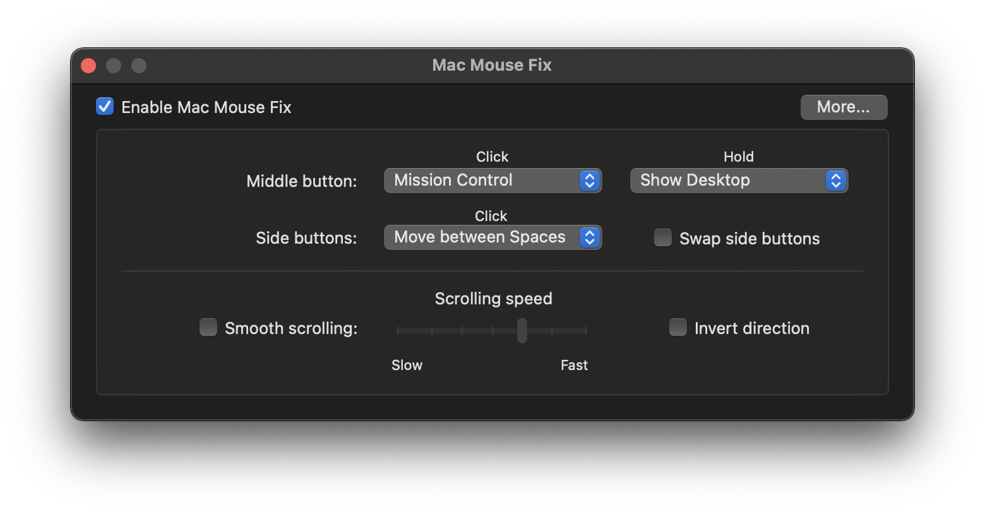Check the Invert direction box
Viewport: 985px width, 514px height.
pos(678,328)
